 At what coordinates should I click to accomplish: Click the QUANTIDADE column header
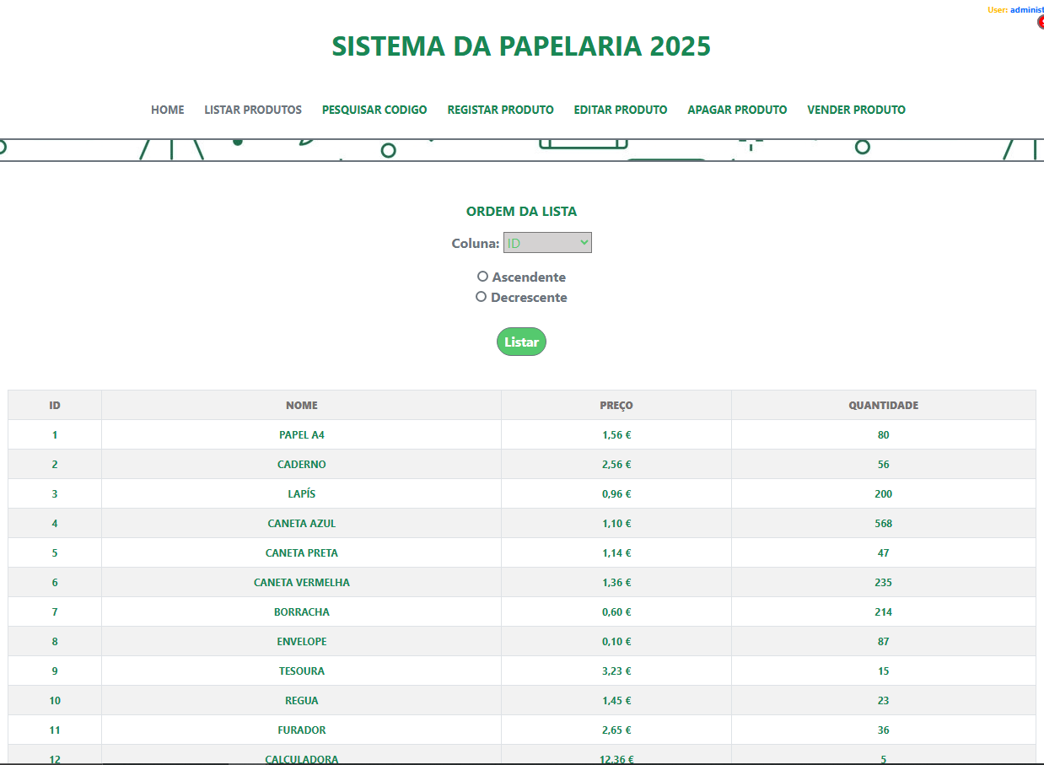[x=883, y=406]
